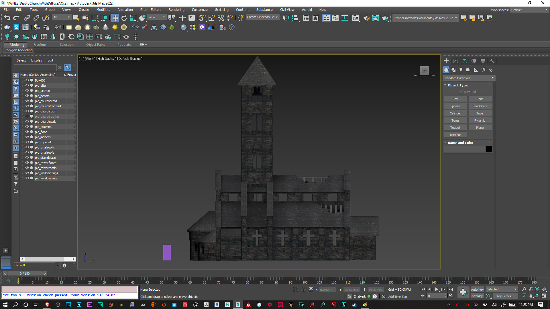The width and height of the screenshot is (550, 309).
Task: Click the black object color swatch
Action: (x=489, y=149)
